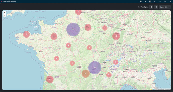Click the Export CSV button
173x92 pixels.
[x=164, y=7]
